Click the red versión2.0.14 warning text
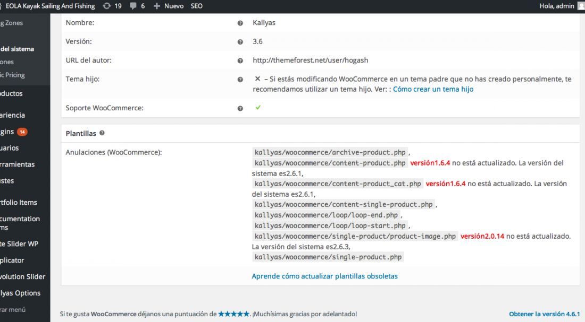 [x=482, y=237]
